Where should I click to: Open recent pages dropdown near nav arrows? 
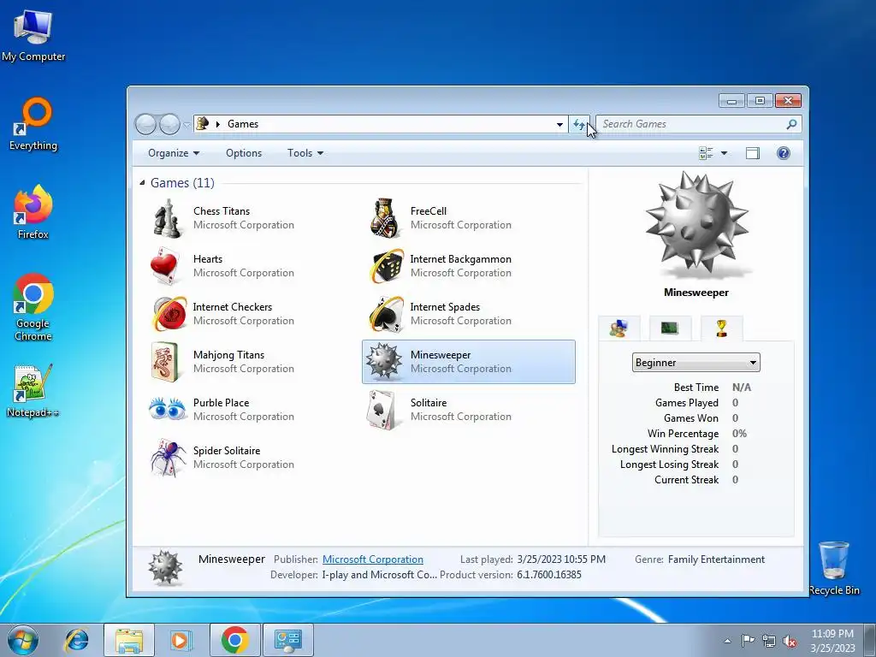pyautogui.click(x=186, y=124)
